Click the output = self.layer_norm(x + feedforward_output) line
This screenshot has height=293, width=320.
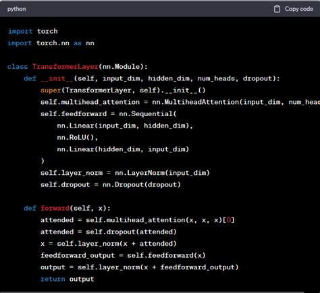click(139, 267)
